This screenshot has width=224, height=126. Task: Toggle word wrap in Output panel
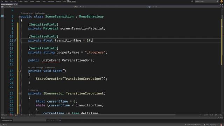pyautogui.click(x=60, y=120)
